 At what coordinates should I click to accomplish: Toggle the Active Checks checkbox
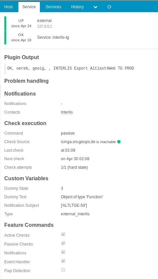[63, 234]
